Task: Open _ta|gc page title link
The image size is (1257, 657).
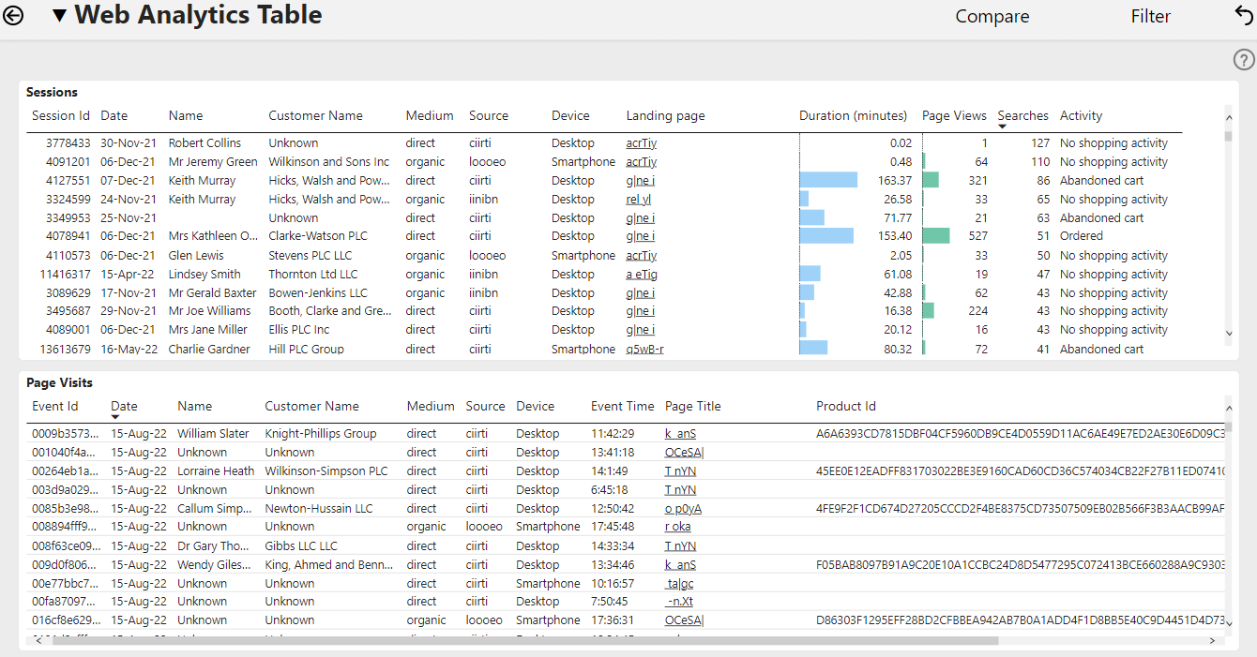Action: 680,583
